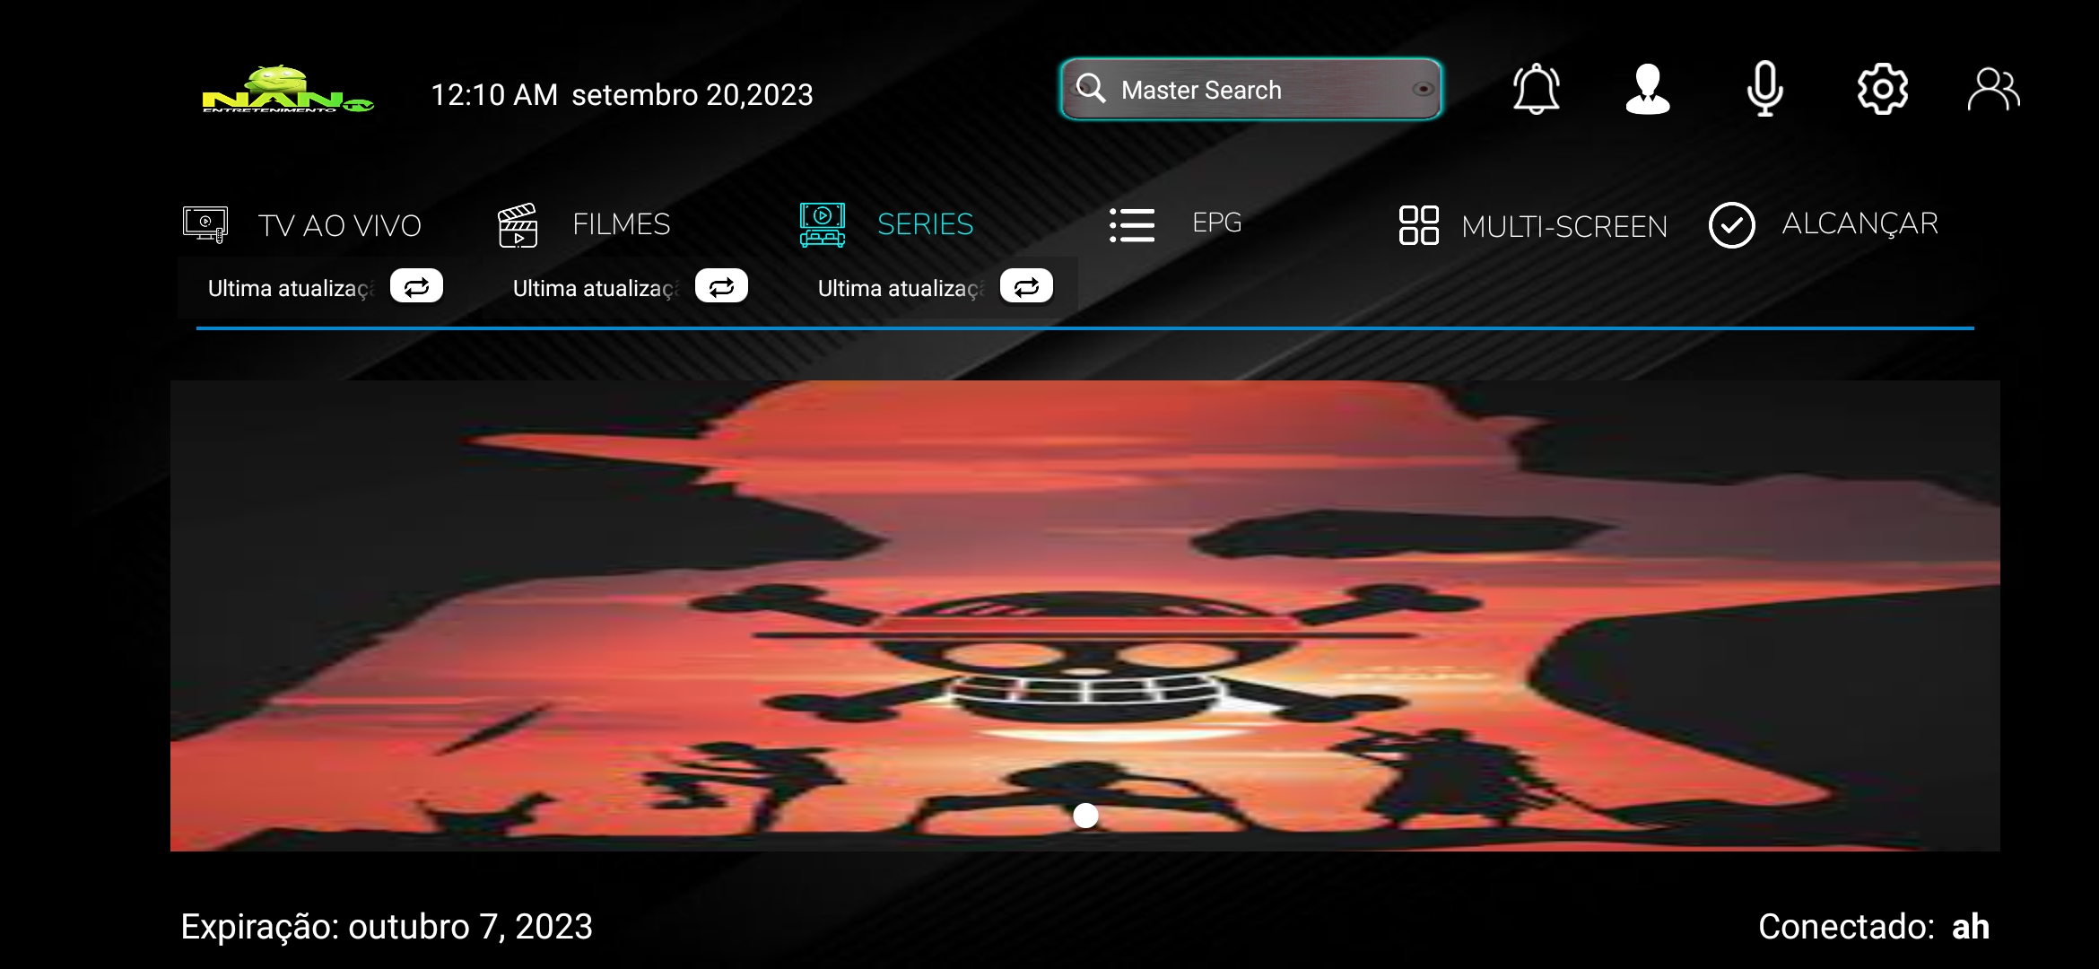The height and width of the screenshot is (969, 2099).
Task: Open the FILMES section
Action: (622, 224)
